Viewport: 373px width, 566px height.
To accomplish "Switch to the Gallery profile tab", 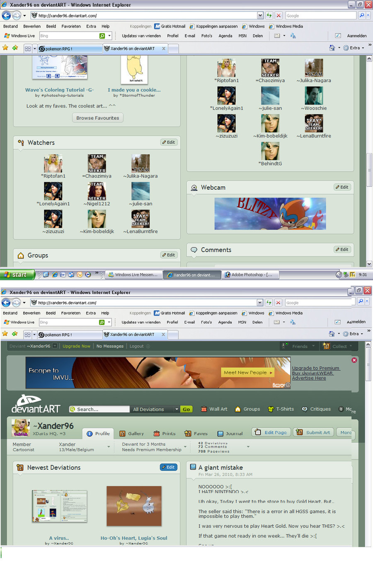I will click(x=132, y=433).
